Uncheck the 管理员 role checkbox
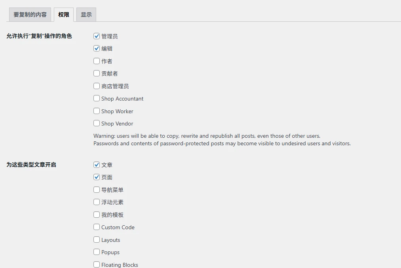Viewport: 401px width, 268px height. 97,36
